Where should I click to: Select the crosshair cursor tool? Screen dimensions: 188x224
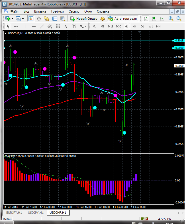click(16, 26)
